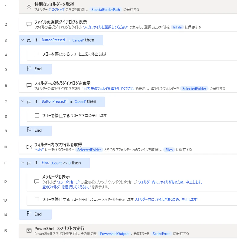Select the ScriptError variable chip
Screen dimensions: 237x244
[161, 234]
